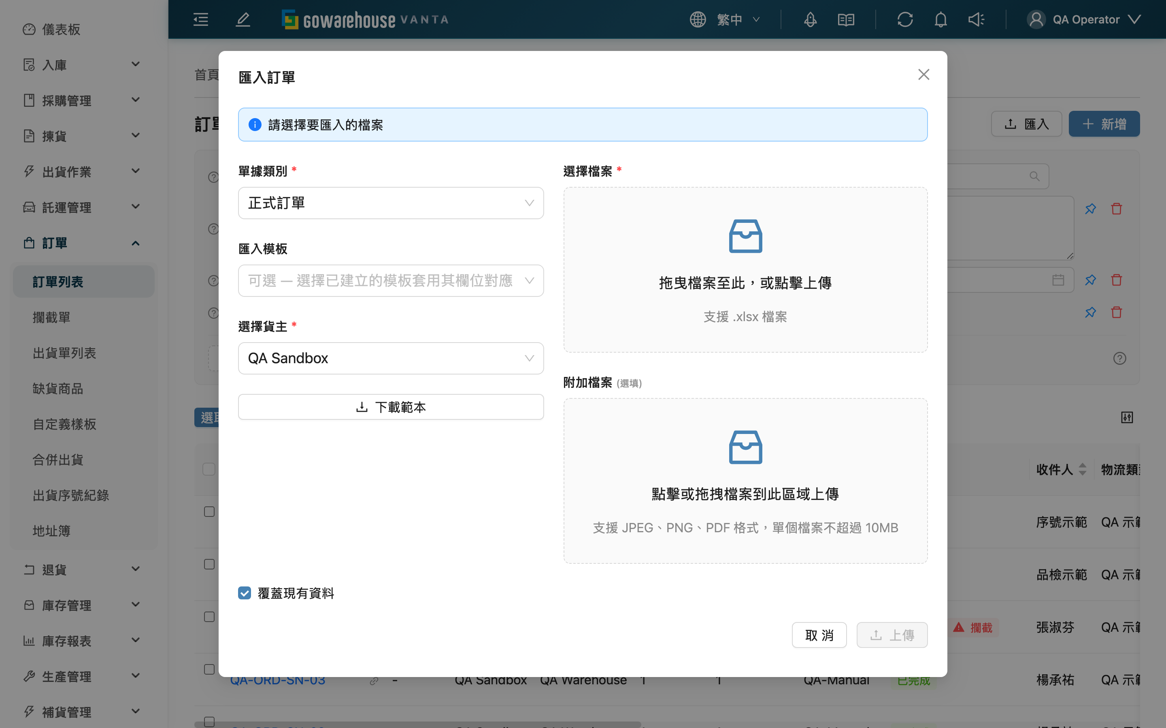Open the documentation book icon
Screen dimensions: 1166x728
coord(846,19)
